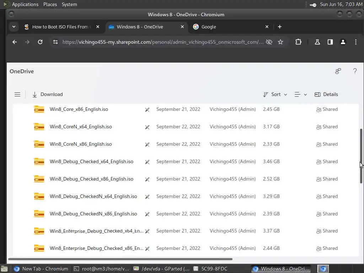Open the profile avatar icon
364x273 pixels.
coord(343,42)
